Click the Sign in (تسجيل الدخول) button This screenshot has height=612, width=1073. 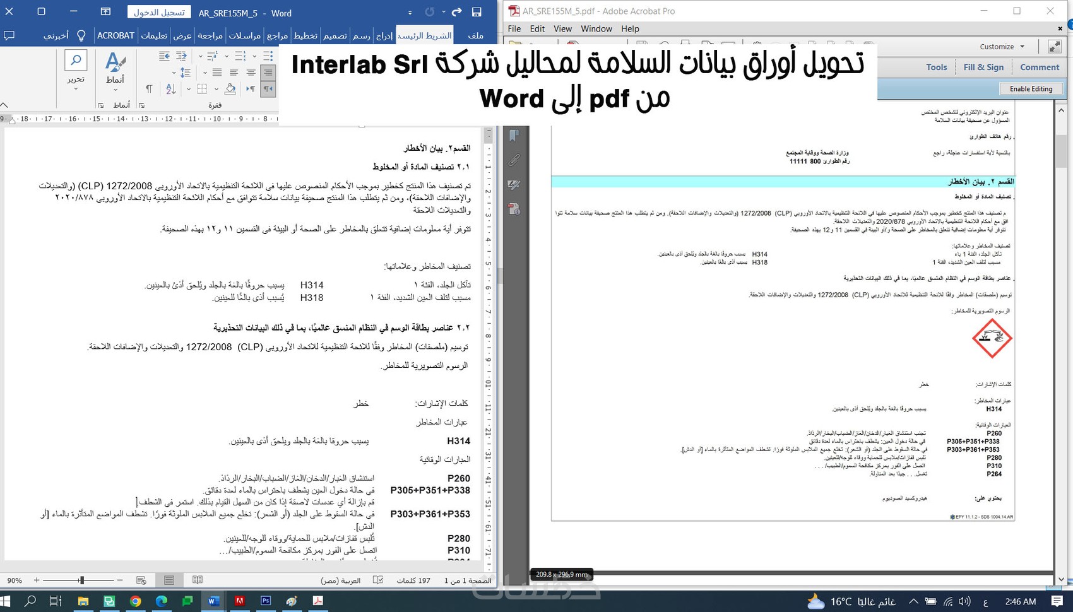(x=159, y=12)
